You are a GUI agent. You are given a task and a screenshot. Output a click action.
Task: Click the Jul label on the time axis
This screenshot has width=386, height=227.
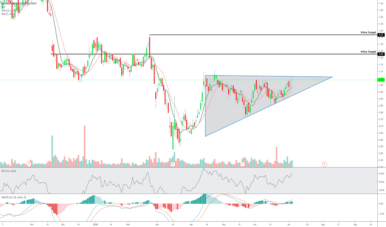[x=289, y=224]
